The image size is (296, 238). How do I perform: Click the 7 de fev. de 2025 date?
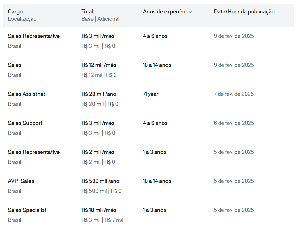point(233,94)
